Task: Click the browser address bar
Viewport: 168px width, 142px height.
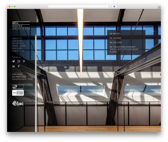Action: coord(80,6)
